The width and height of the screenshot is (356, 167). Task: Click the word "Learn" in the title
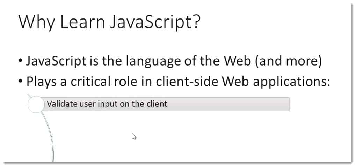coord(83,22)
